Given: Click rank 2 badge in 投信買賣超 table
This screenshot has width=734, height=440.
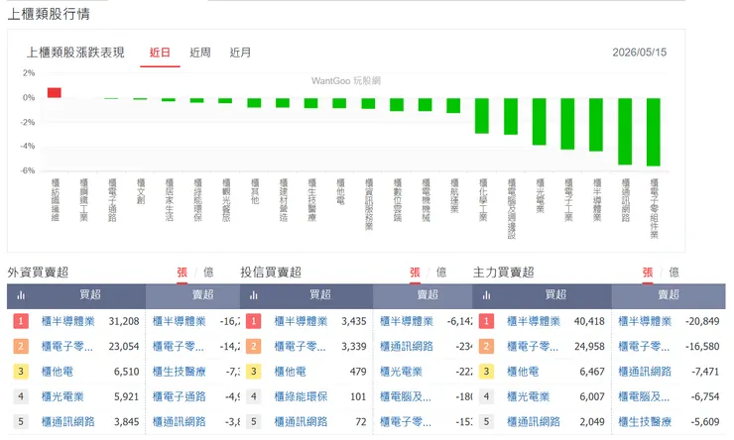Looking at the screenshot, I should (x=254, y=347).
